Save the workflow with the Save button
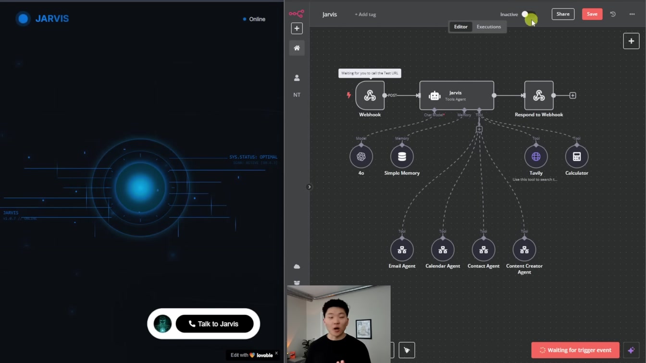The height and width of the screenshot is (363, 646). 592,14
